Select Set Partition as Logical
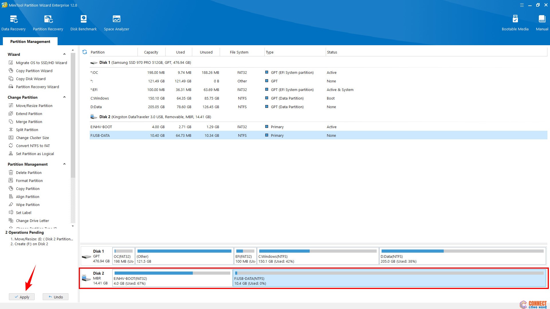550x309 pixels. coord(32,154)
